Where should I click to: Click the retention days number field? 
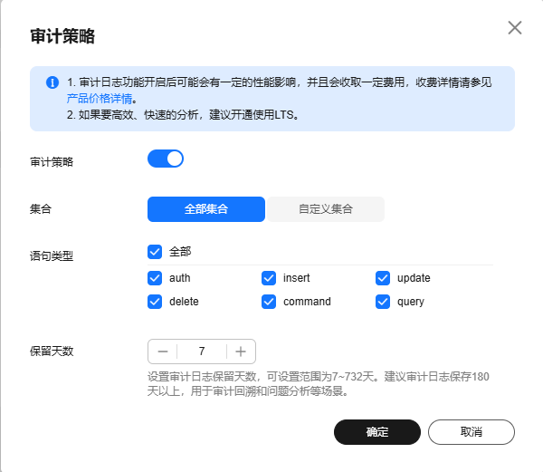(202, 352)
